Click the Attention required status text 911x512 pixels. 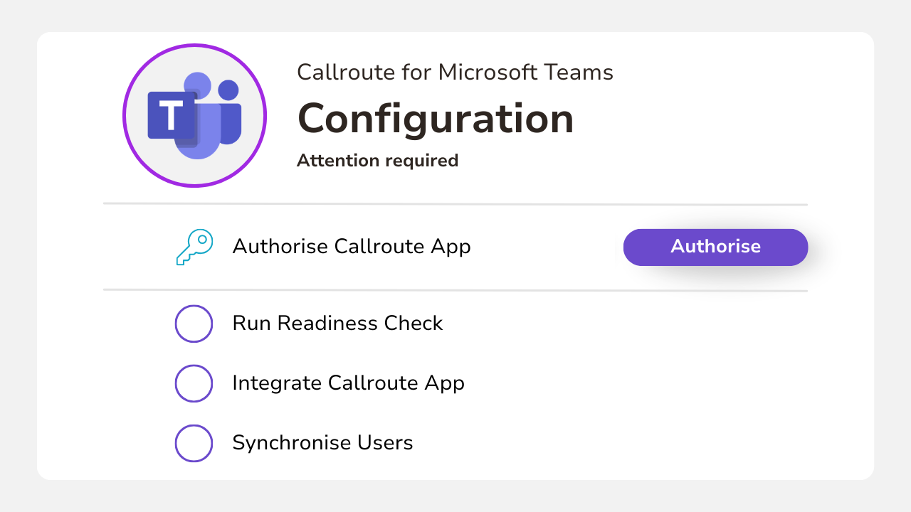(x=377, y=161)
